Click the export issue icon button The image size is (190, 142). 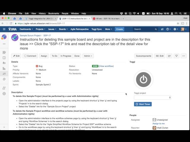click(x=176, y=56)
